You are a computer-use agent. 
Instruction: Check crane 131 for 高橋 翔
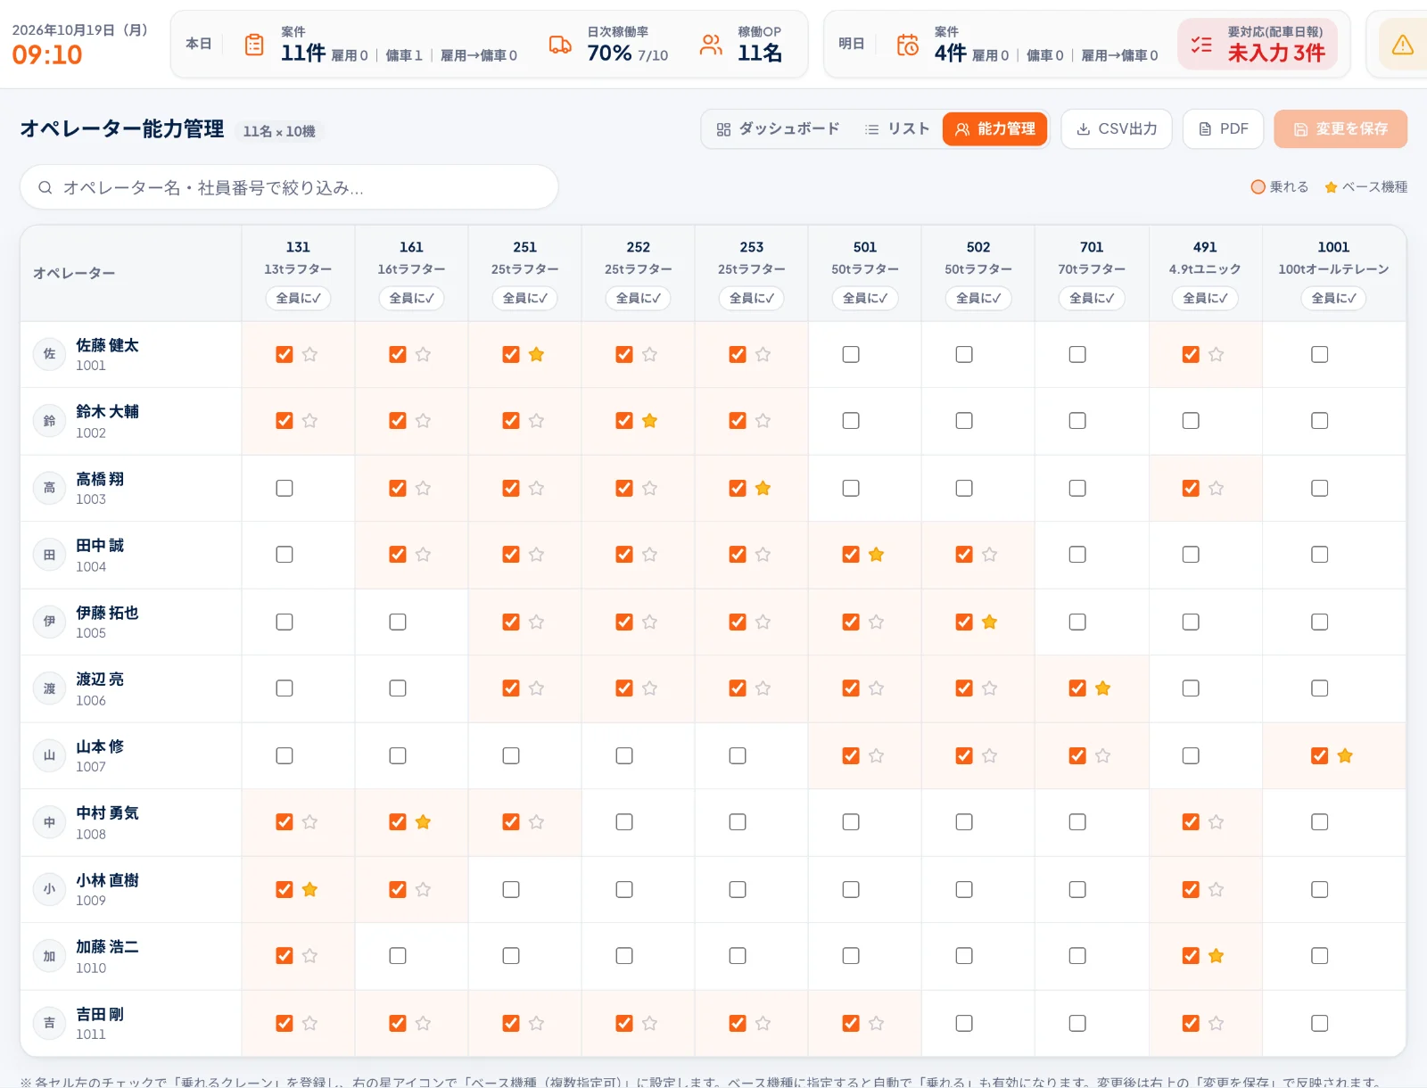tap(285, 489)
